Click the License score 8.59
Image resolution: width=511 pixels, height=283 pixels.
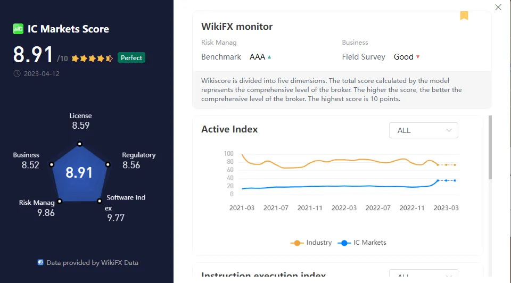tap(80, 126)
